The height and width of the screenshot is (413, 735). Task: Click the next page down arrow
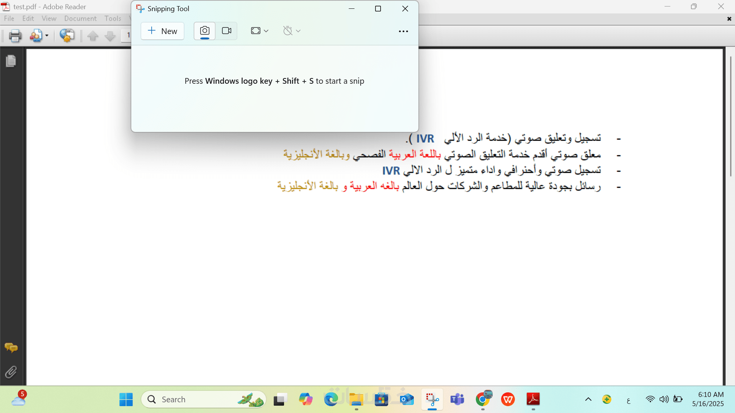(x=110, y=36)
